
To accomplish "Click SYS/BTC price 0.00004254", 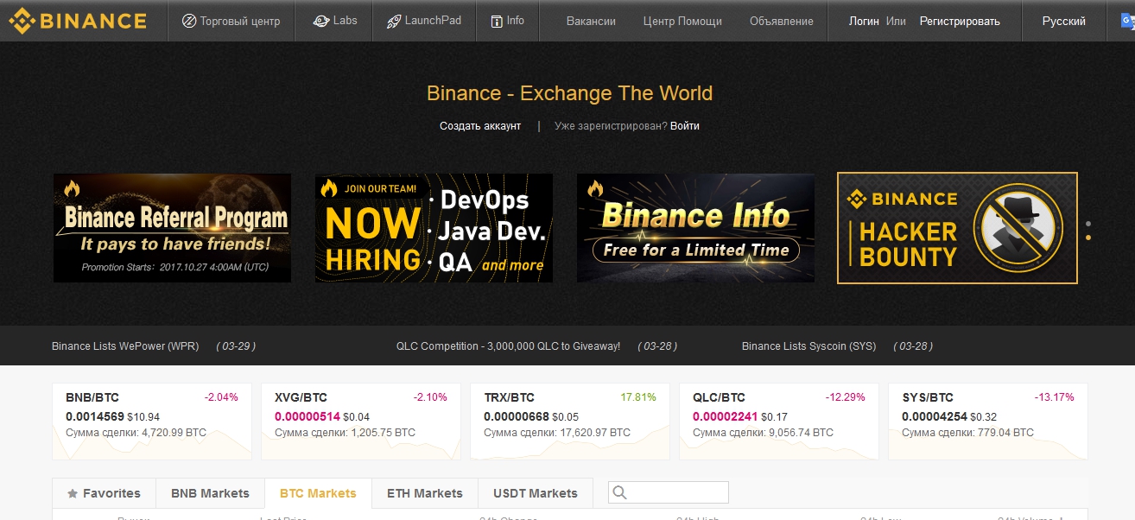I will 935,416.
